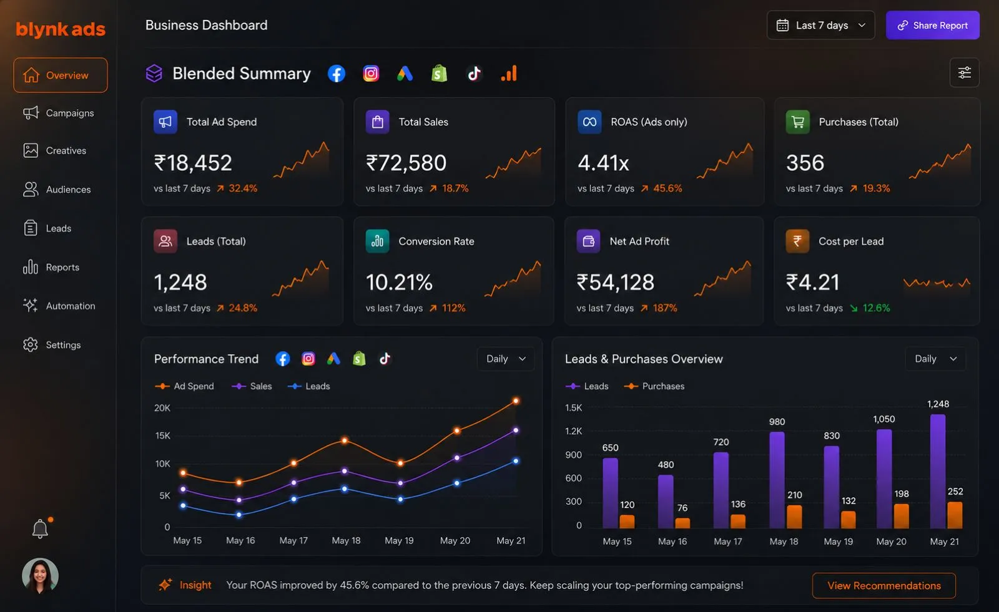Click the Insight sparkle icon
Viewport: 999px width, 612px height.
click(165, 585)
